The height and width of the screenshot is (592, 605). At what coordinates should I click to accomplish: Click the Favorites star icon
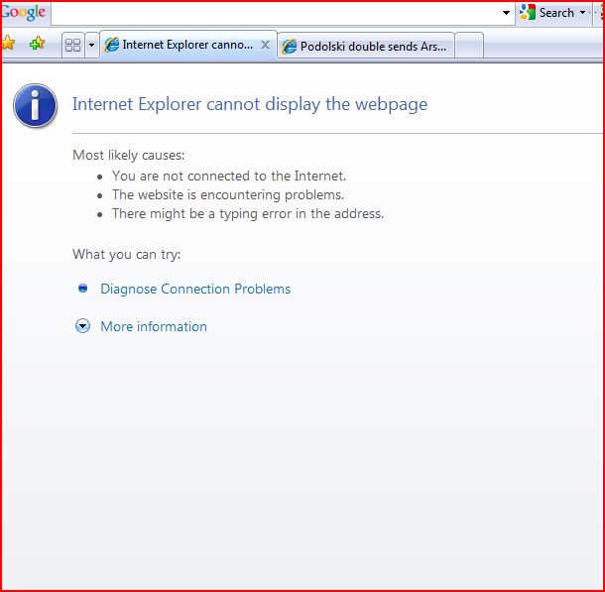[x=7, y=44]
